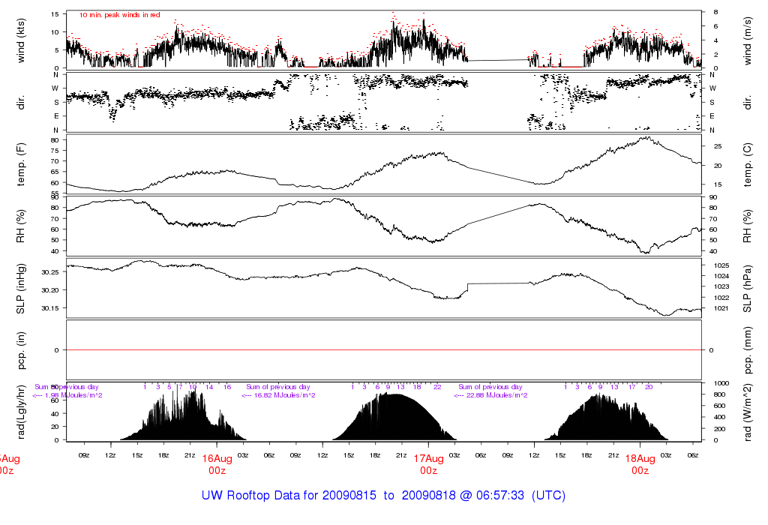Viewport: 768px width, 525px height.
Task: Select the 'SLP (hPa)' axis label
Action: (x=748, y=289)
